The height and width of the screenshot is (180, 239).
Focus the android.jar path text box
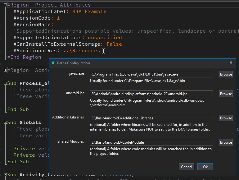[x=151, y=94]
